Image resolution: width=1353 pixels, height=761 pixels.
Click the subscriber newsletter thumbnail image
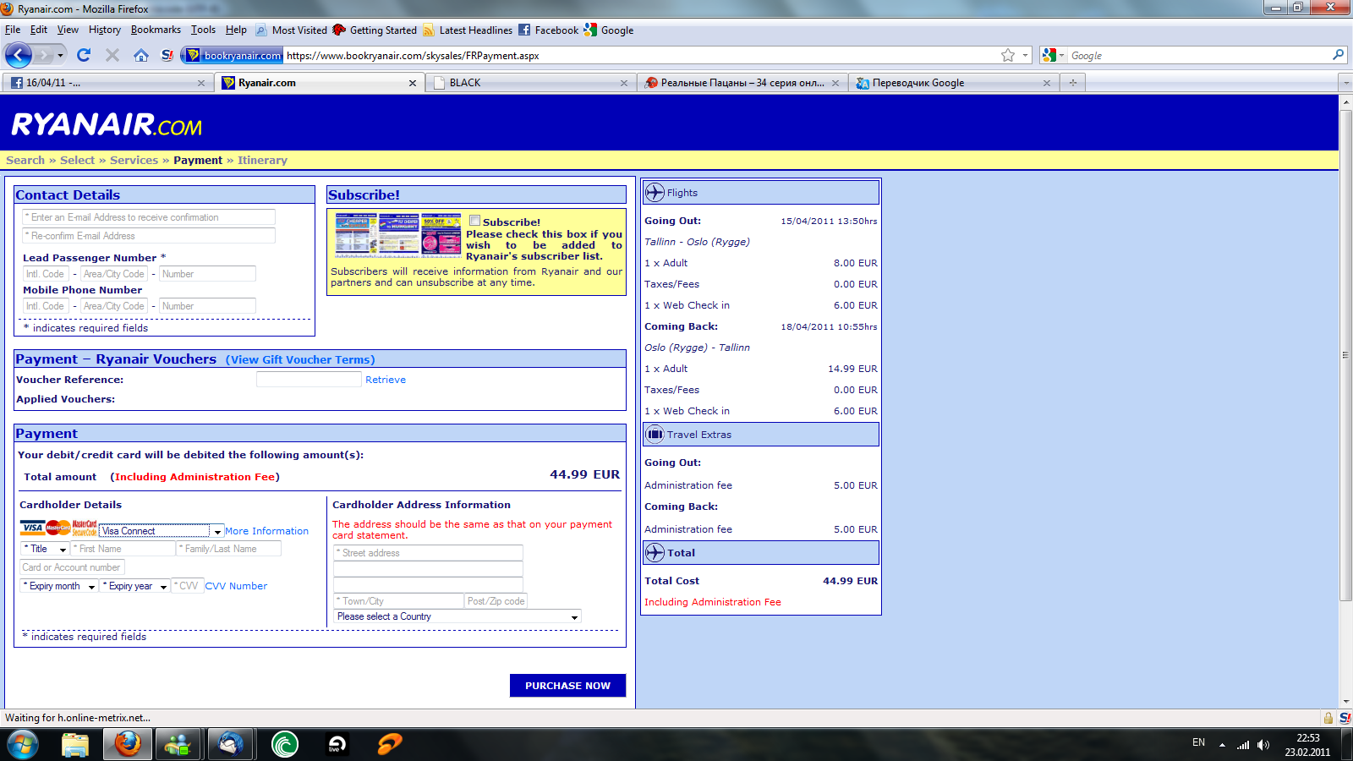pyautogui.click(x=398, y=234)
